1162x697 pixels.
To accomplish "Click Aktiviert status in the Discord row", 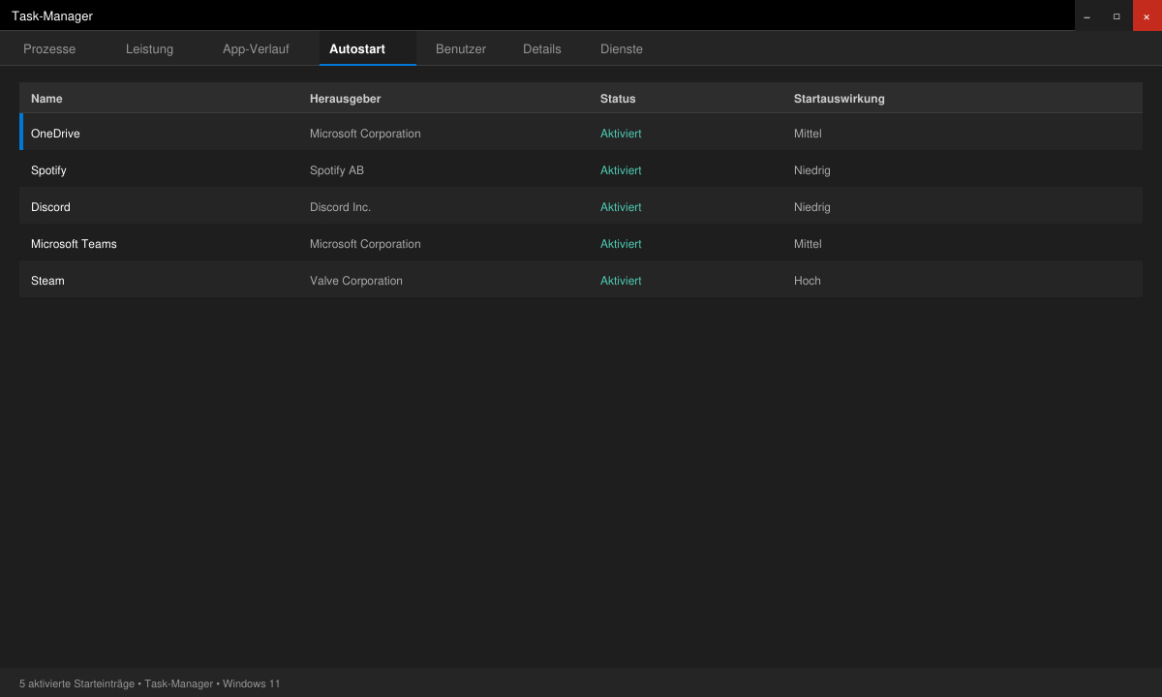I will (621, 207).
